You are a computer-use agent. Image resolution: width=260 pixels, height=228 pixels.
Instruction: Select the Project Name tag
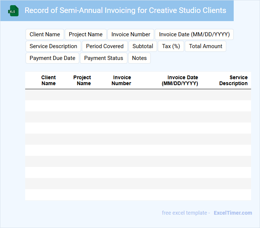[x=86, y=34]
